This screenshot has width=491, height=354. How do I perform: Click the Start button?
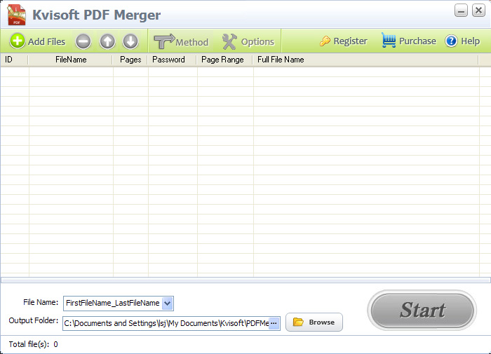tap(422, 310)
